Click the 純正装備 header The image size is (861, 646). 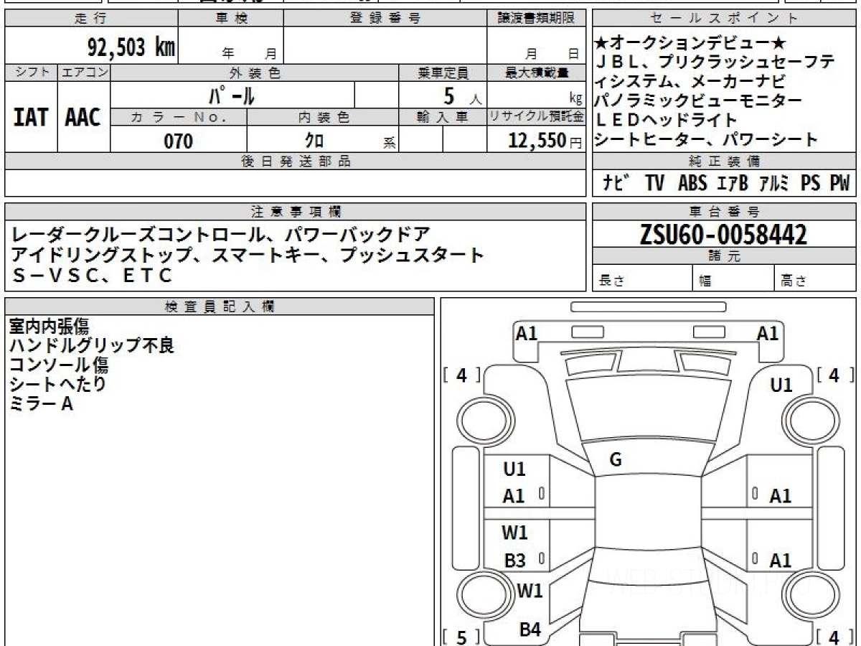724,161
